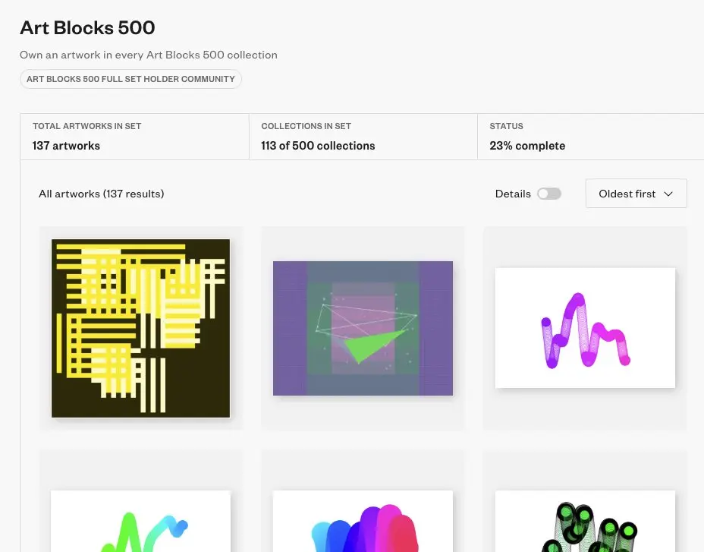Open the purple artwork with green triangle
This screenshot has height=552, width=704.
coord(363,329)
